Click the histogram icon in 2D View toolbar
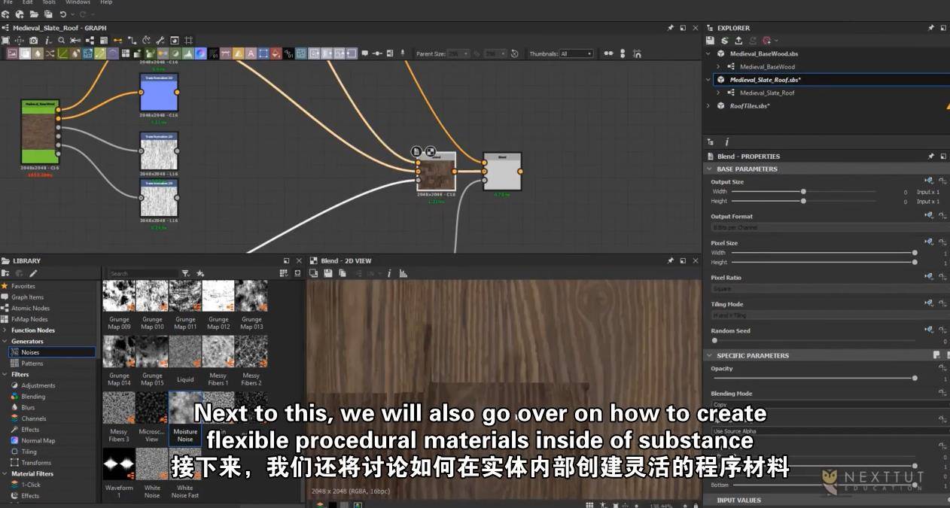 coord(403,273)
